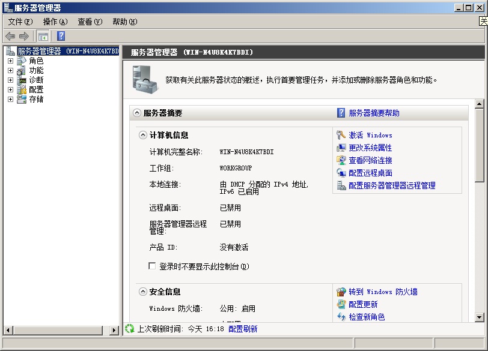Open the 服务器摘要帮助 link
This screenshot has height=351, width=488.
click(x=374, y=113)
